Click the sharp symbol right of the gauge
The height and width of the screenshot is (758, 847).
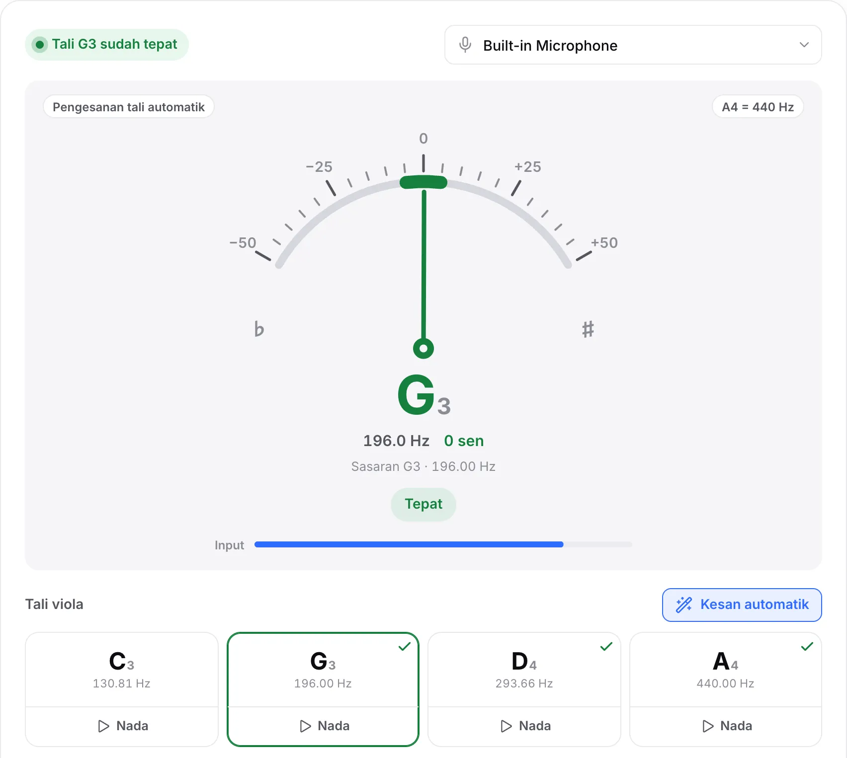(588, 329)
